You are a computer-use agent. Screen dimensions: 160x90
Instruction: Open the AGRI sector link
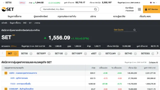point(19,78)
